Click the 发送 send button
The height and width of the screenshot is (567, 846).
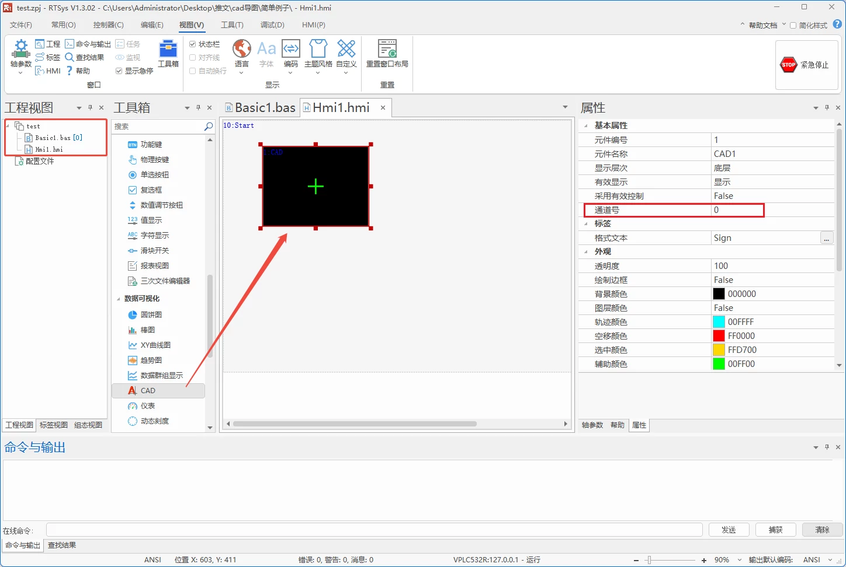coord(729,530)
